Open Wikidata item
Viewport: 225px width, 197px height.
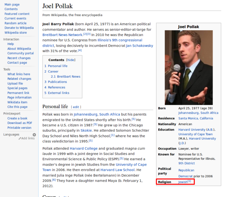[x=17, y=102]
